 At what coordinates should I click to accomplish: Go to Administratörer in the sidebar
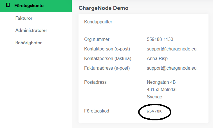pyautogui.click(x=31, y=30)
